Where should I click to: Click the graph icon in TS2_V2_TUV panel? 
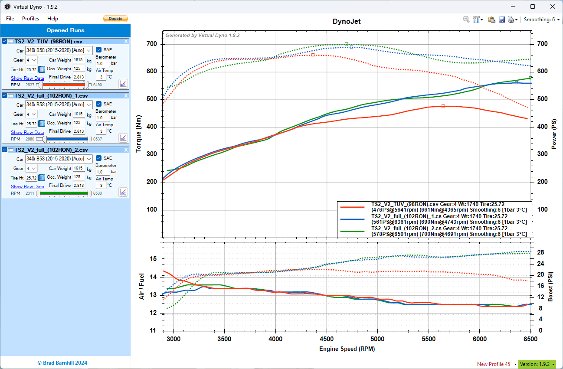123,83
